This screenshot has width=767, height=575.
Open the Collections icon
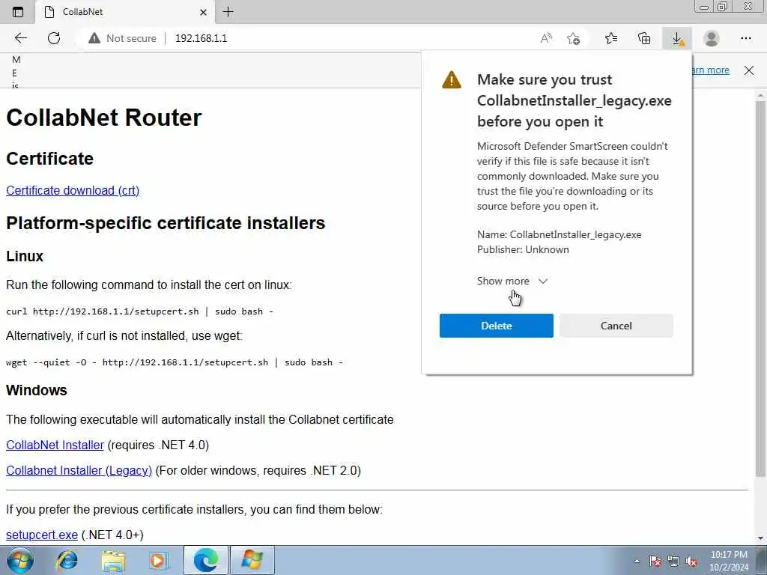click(644, 38)
